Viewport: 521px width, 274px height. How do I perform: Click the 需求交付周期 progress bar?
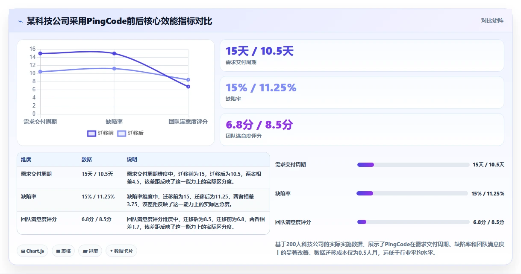(x=413, y=165)
